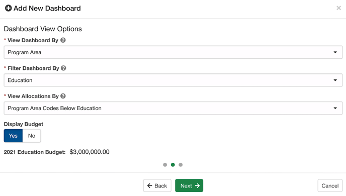Image resolution: width=346 pixels, height=196 pixels.
Task: Jump to the third step dot indicator
Action: [181, 165]
